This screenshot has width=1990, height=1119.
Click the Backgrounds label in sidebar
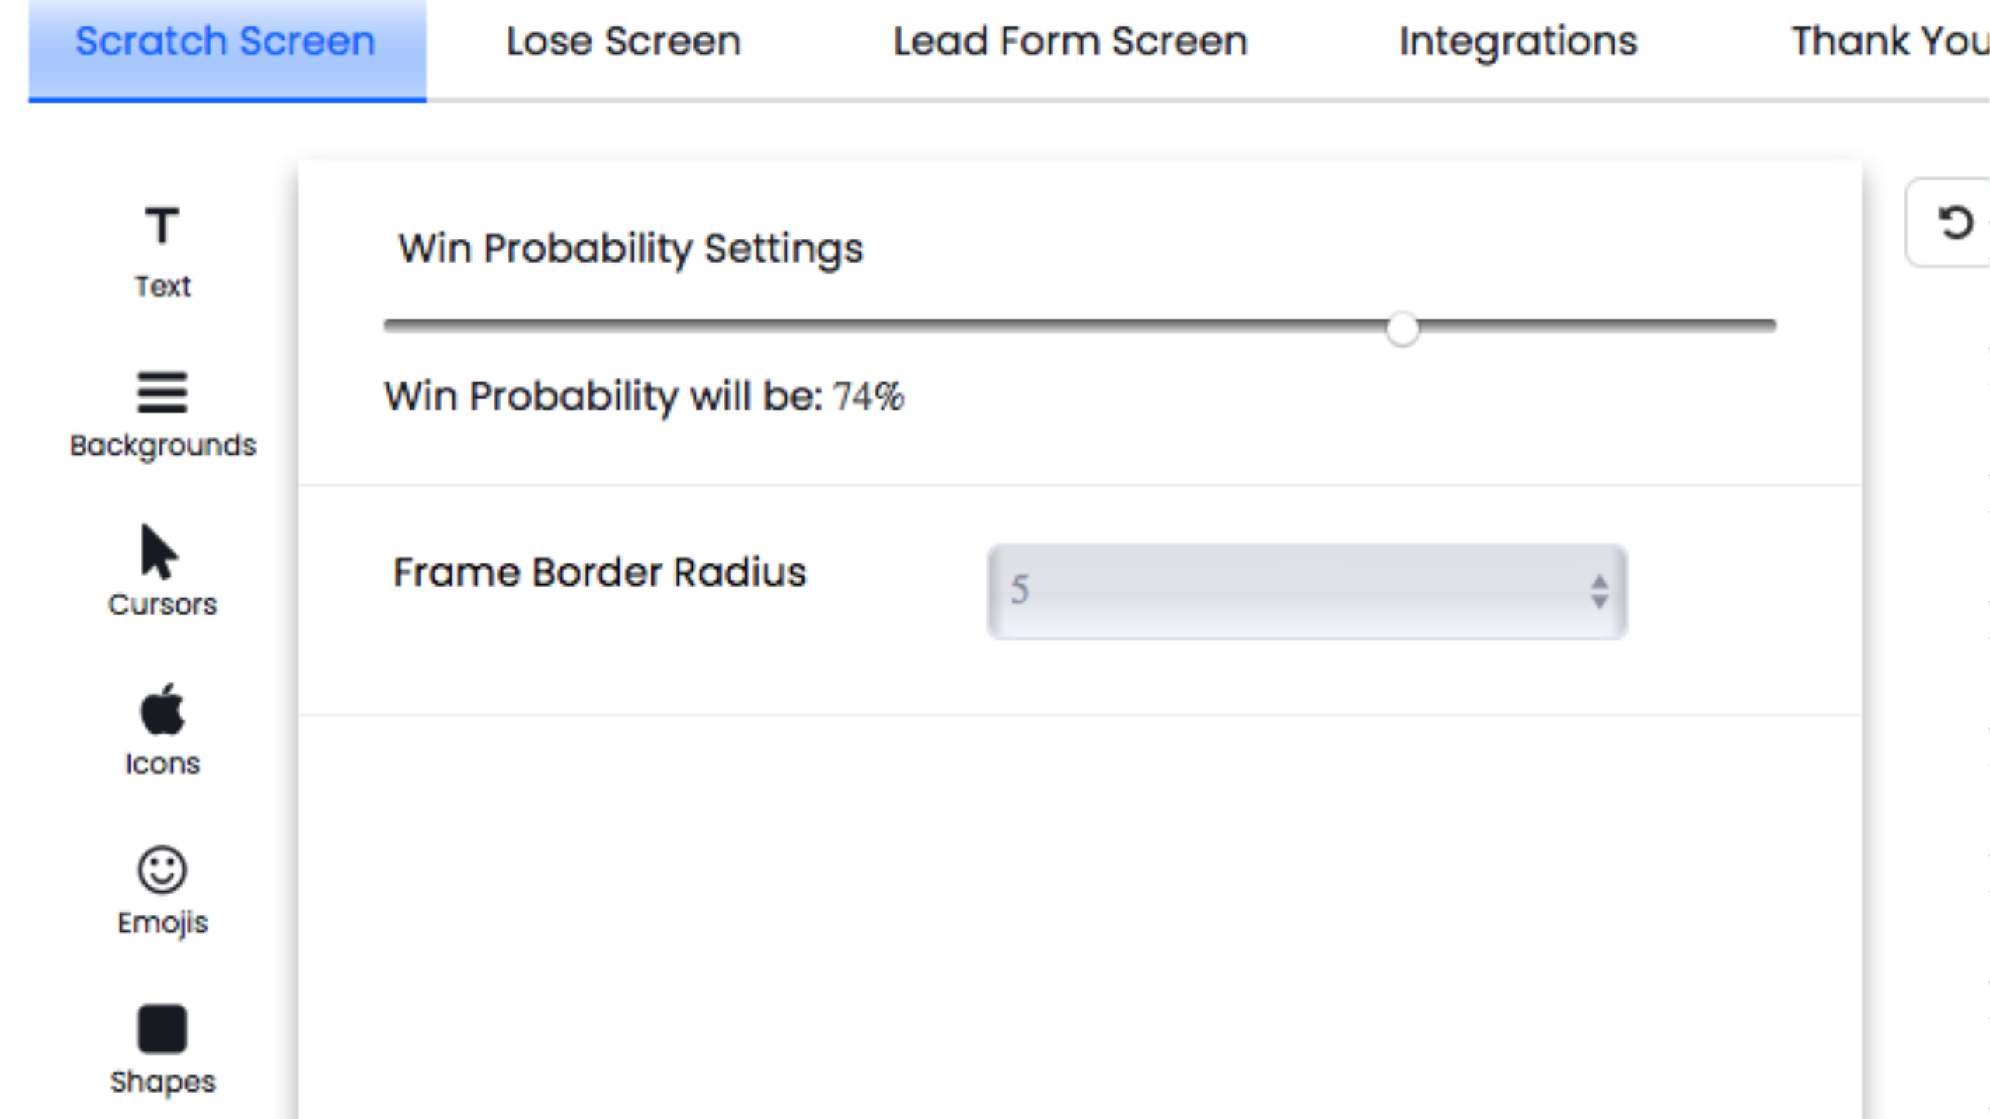(162, 446)
